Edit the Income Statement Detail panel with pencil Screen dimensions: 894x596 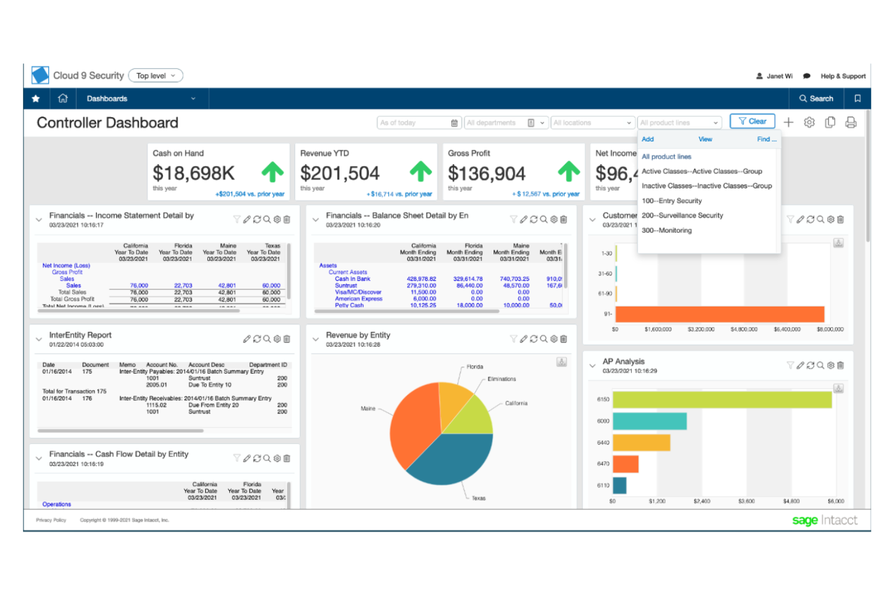click(x=247, y=219)
